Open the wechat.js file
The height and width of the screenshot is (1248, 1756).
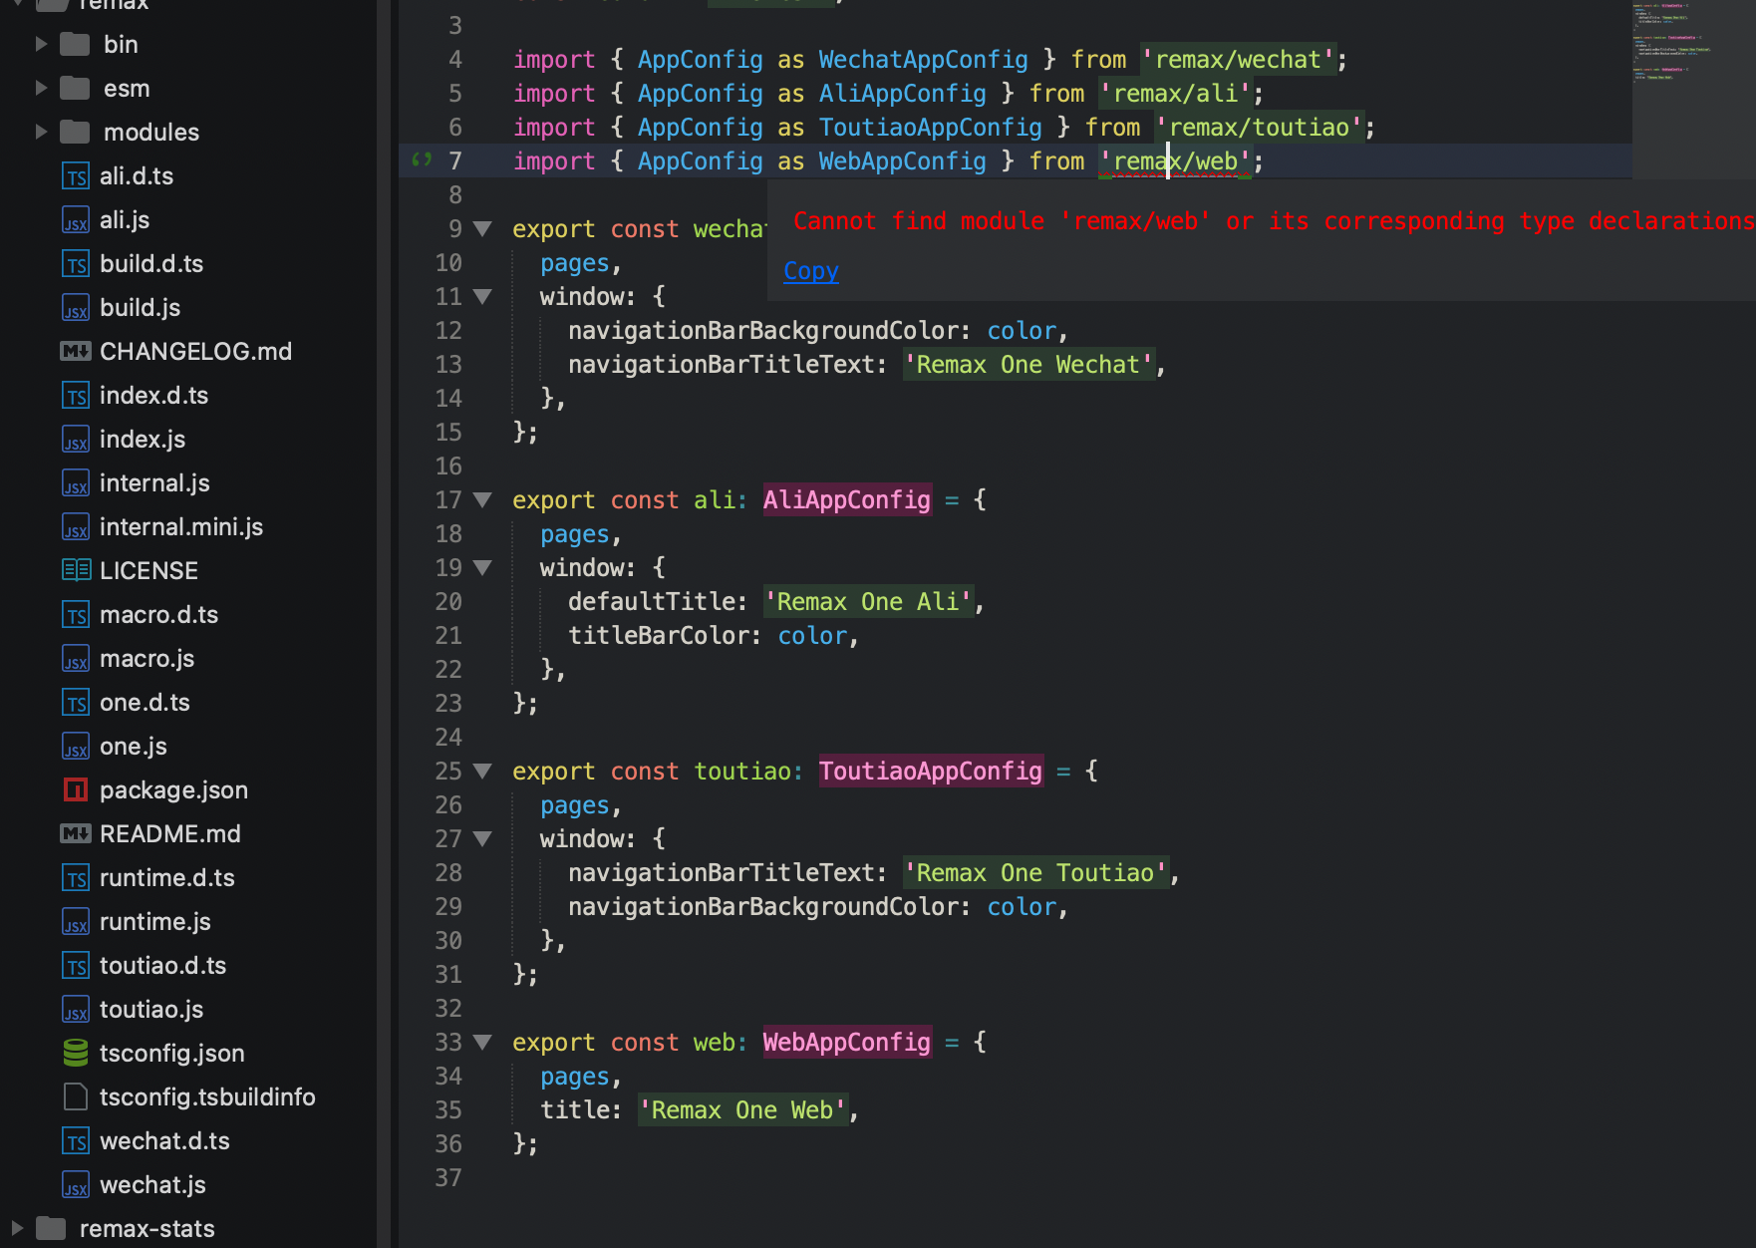[x=152, y=1185]
